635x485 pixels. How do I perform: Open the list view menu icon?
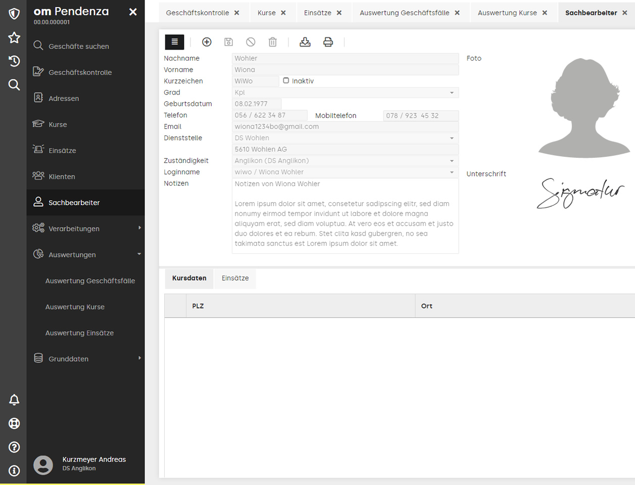click(x=174, y=42)
